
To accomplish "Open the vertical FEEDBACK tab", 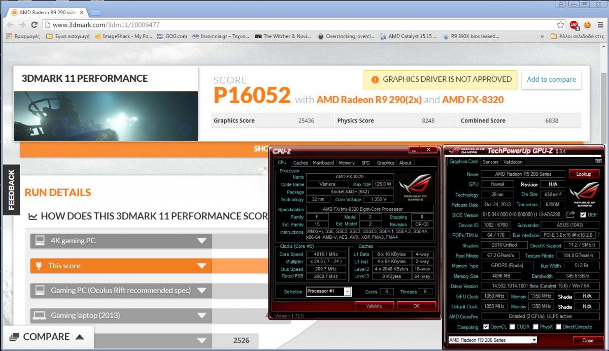I will click(11, 190).
